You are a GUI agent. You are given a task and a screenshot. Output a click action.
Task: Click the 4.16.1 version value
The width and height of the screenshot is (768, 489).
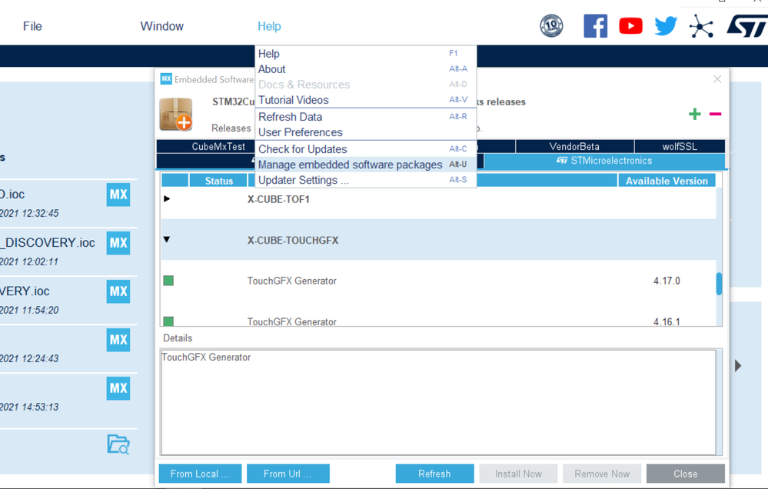click(x=667, y=322)
